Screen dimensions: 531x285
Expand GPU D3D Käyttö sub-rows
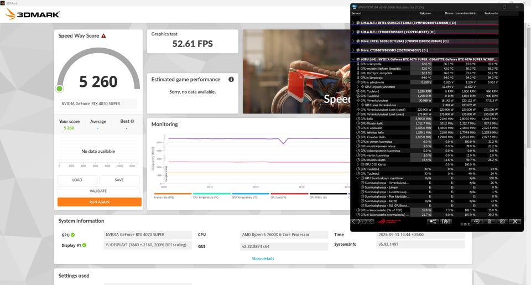(358, 164)
